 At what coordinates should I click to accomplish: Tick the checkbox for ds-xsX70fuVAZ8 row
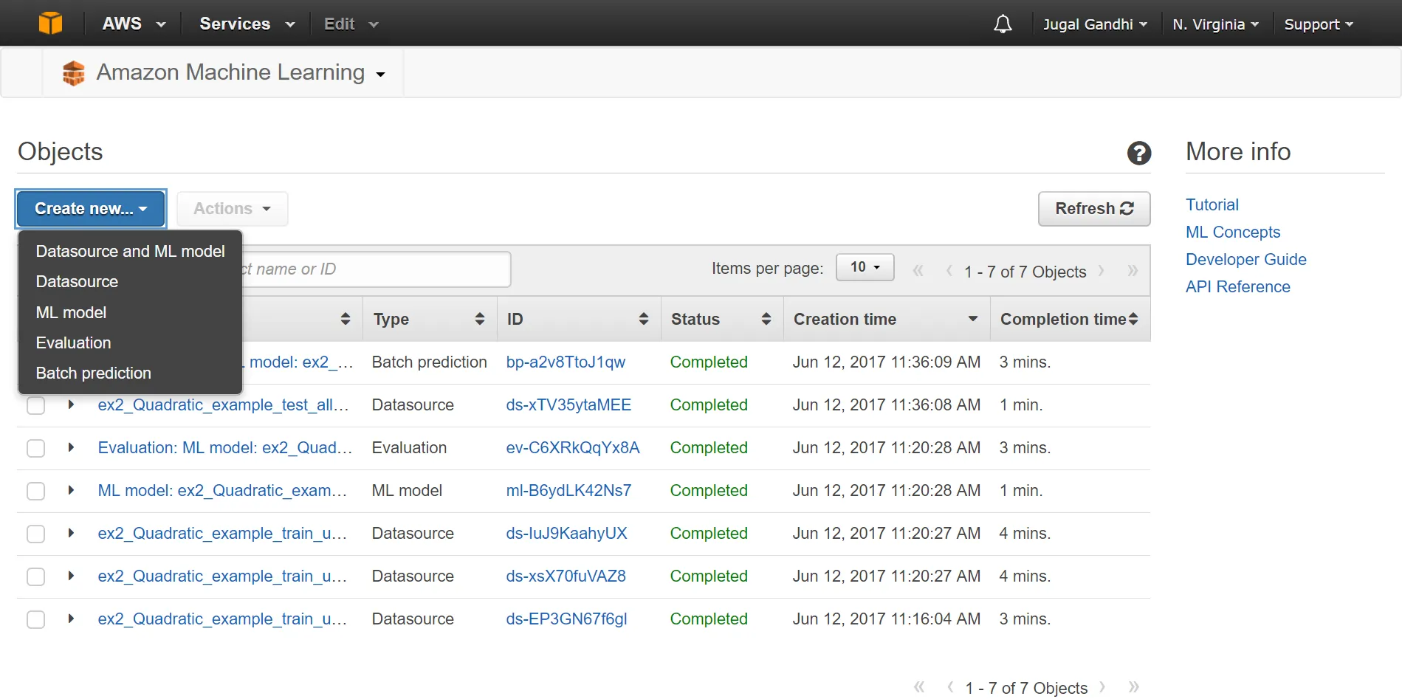click(x=35, y=576)
